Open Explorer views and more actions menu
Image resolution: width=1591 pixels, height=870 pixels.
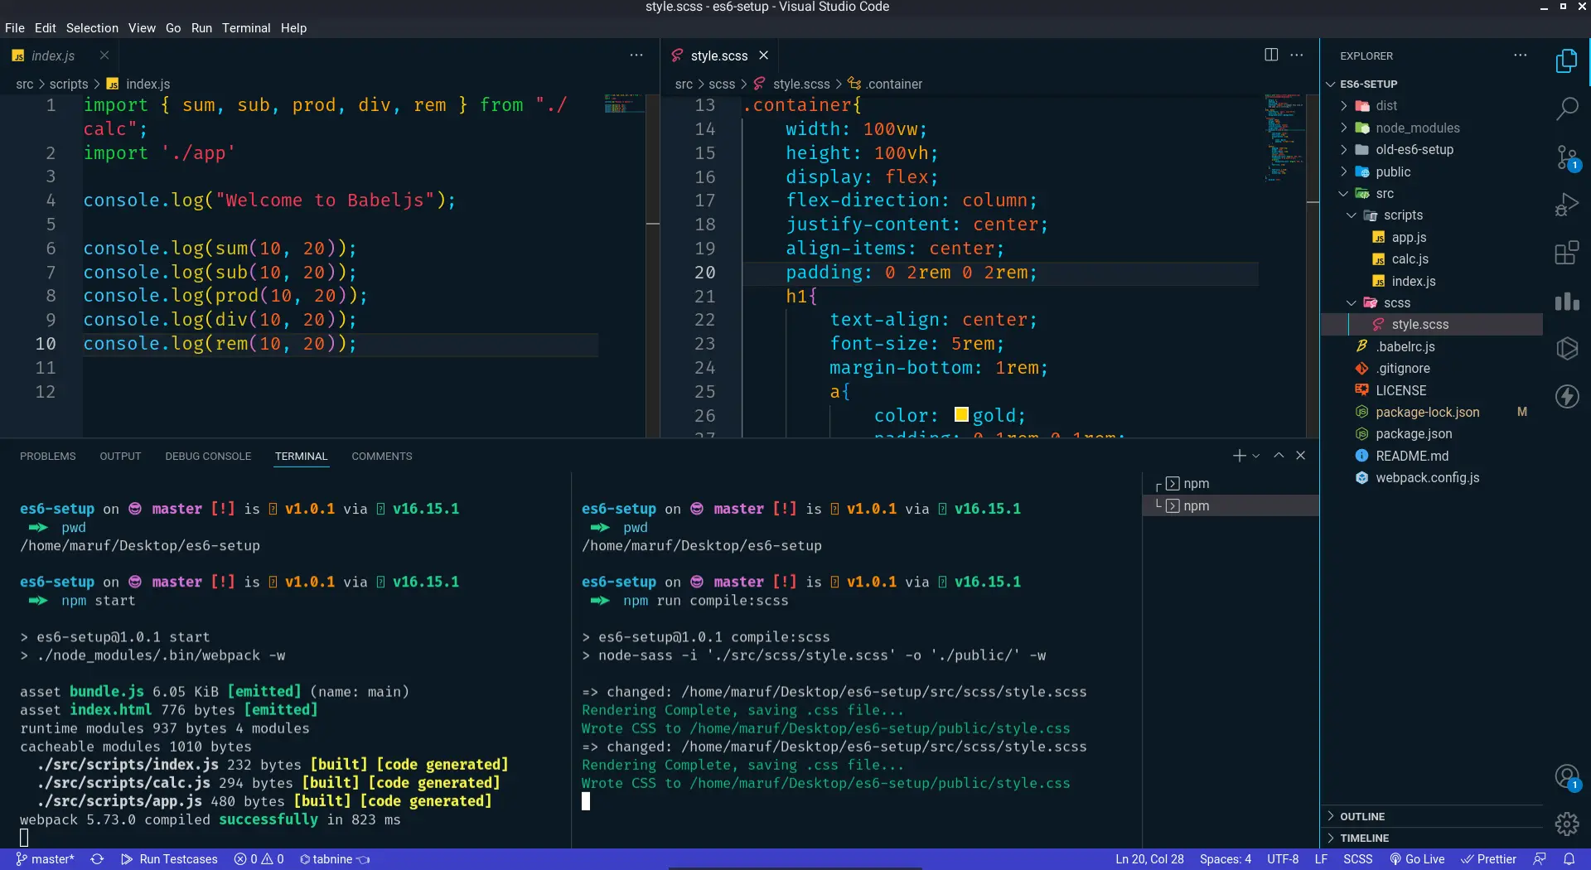[1520, 55]
